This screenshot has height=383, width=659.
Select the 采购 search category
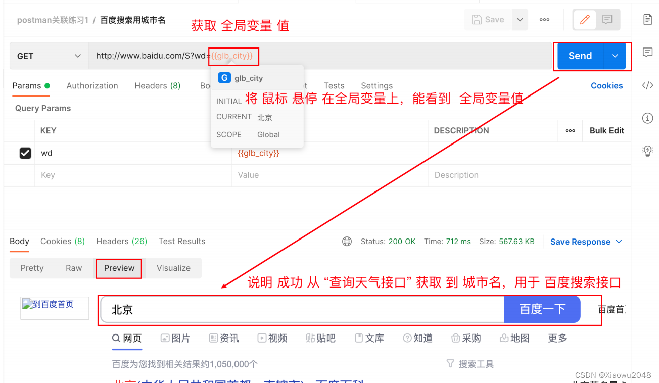coord(466,339)
